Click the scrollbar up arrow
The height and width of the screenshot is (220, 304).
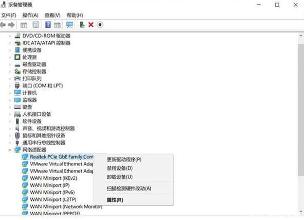click(301, 36)
